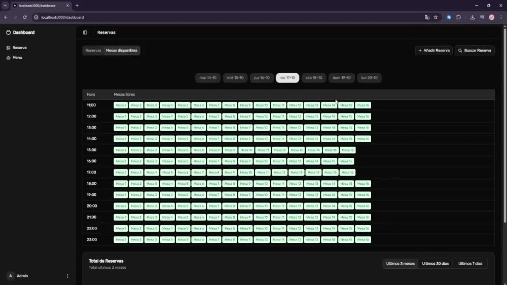The image size is (507, 285).
Task: Click Añadir Reserva button
Action: (x=434, y=51)
